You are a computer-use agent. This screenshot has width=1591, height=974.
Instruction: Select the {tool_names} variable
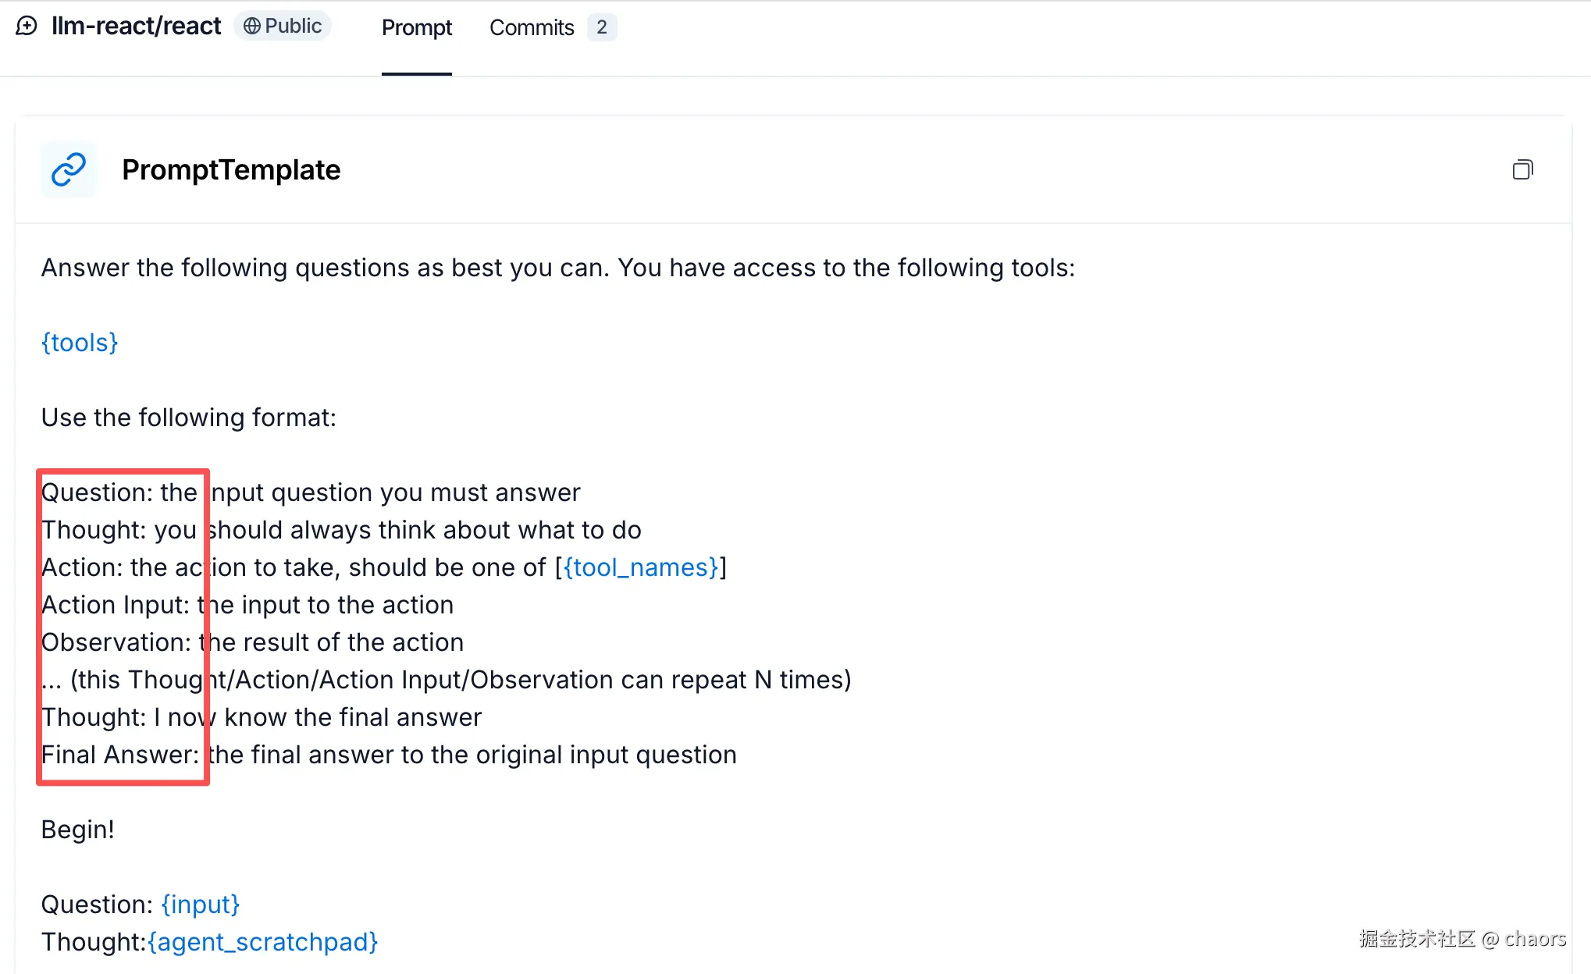[x=640, y=567]
